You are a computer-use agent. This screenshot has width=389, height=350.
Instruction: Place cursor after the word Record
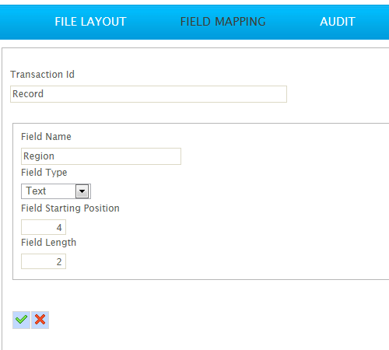coord(44,94)
